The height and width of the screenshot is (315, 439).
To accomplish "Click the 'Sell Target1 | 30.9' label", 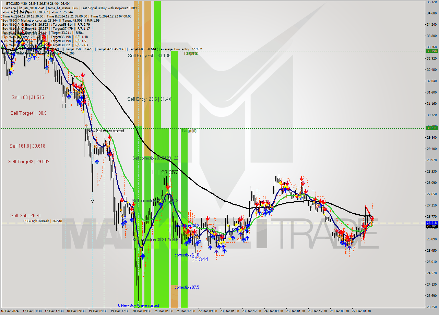I will pyautogui.click(x=28, y=113).
